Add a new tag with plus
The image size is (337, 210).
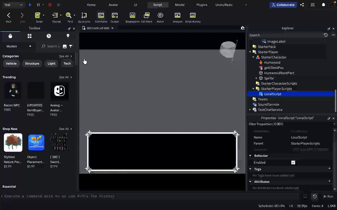click(329, 169)
